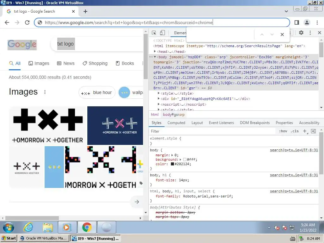324x243 pixels.
Task: Close the find-in-page box
Action: pos(282,34)
